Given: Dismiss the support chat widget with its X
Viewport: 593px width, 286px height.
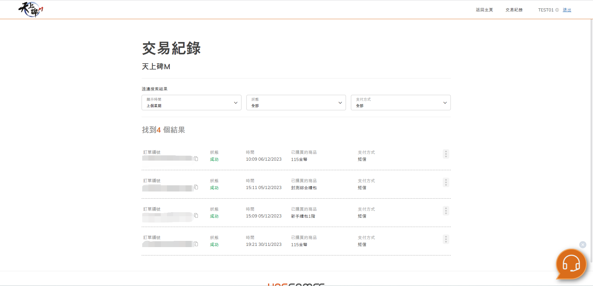Looking at the screenshot, I should (x=582, y=245).
